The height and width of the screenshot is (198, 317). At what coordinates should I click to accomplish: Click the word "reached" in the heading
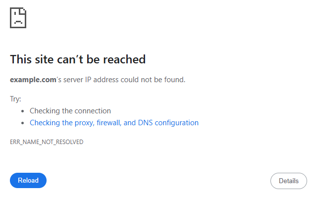[x=126, y=60]
